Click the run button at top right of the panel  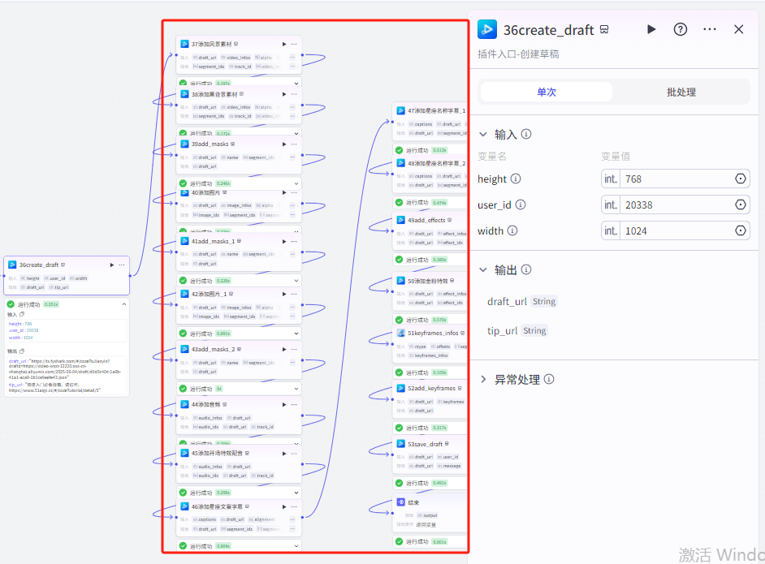point(651,29)
